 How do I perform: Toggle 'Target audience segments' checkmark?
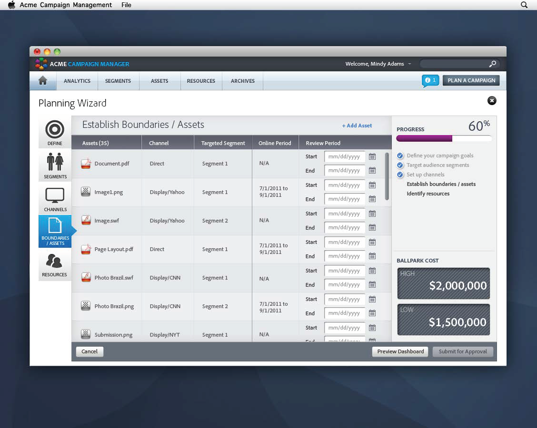click(x=400, y=165)
